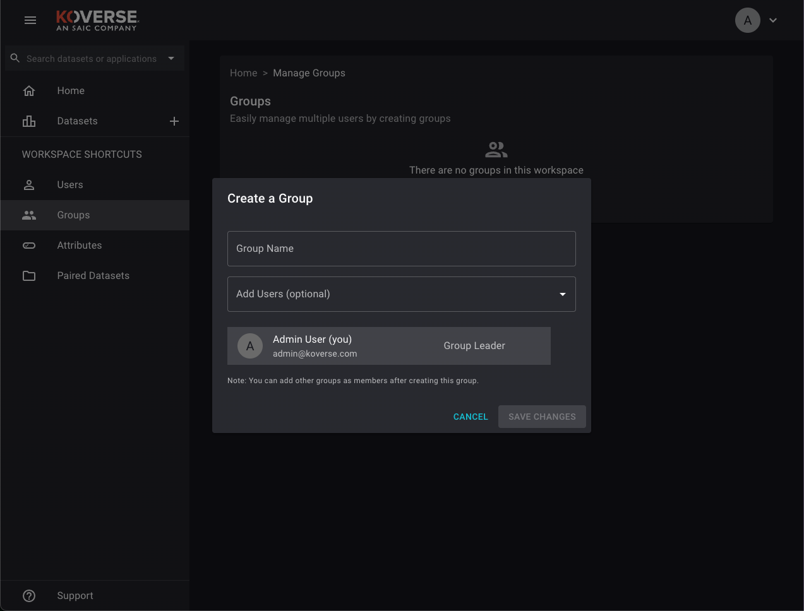This screenshot has height=611, width=804.
Task: Click the Attributes tag icon
Action: click(x=29, y=246)
